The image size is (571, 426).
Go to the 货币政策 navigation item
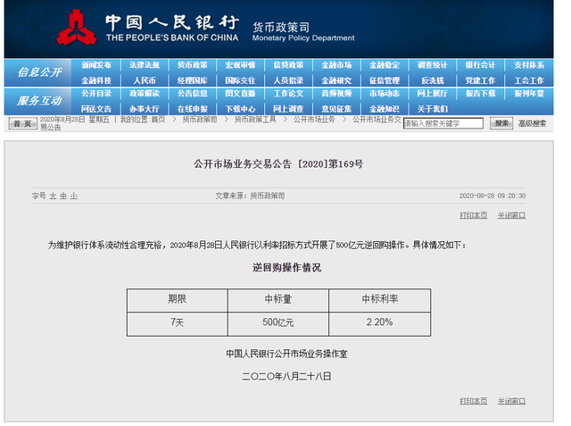pos(193,65)
